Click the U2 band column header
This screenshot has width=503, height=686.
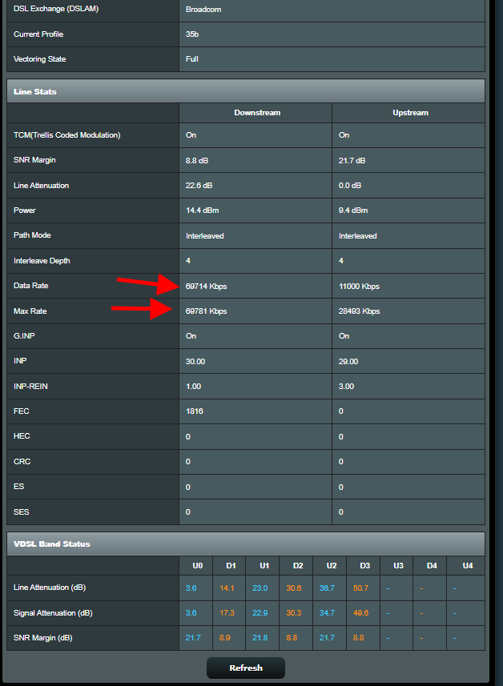pyautogui.click(x=332, y=566)
